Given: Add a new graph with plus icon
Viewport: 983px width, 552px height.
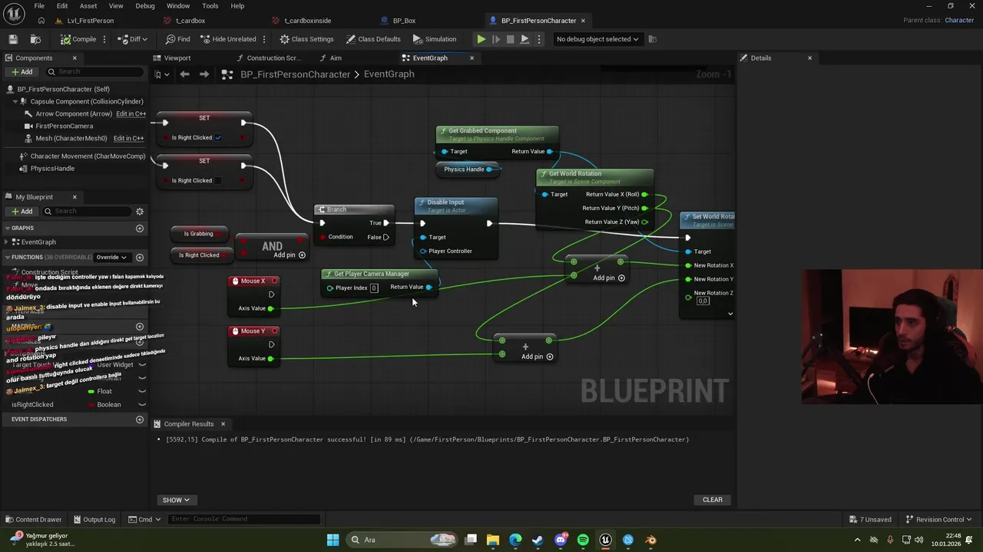Looking at the screenshot, I should coord(140,228).
